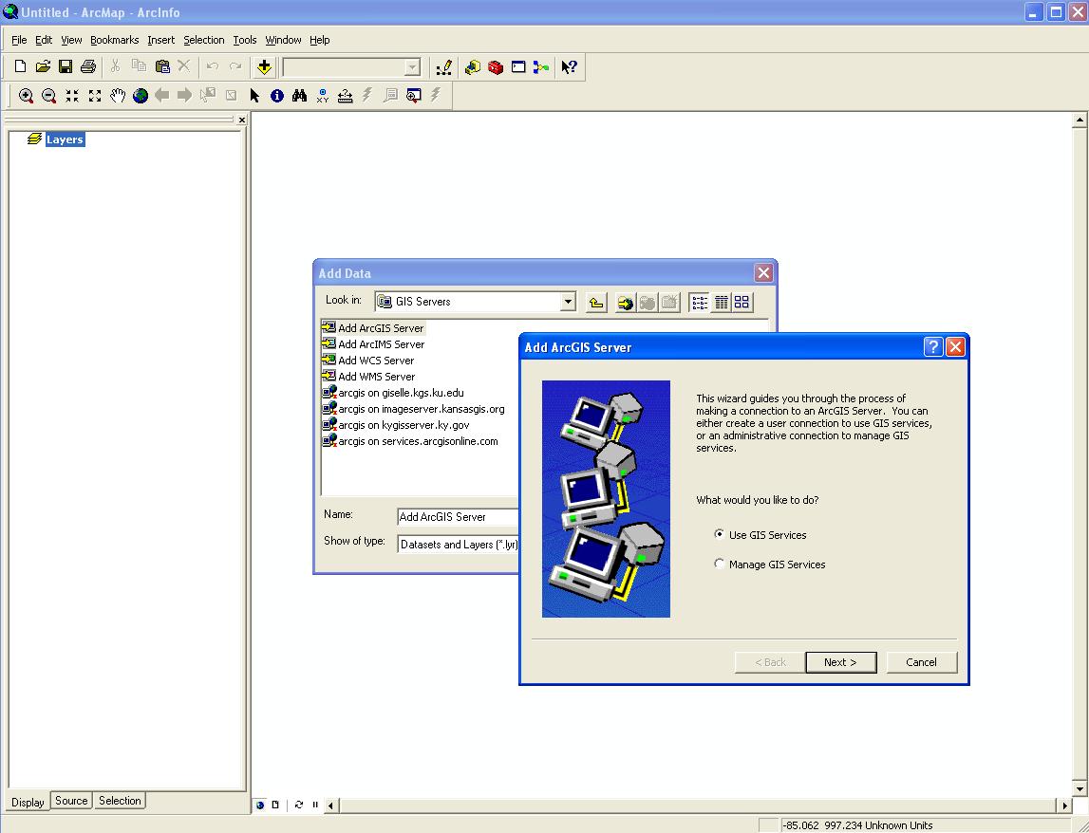Open the Edit menu
The image size is (1089, 833).
[x=44, y=40]
